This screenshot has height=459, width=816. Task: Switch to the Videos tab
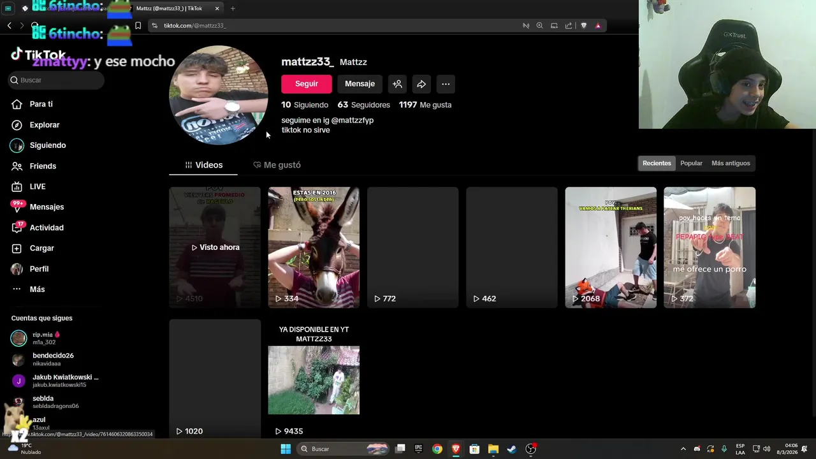[x=203, y=165]
